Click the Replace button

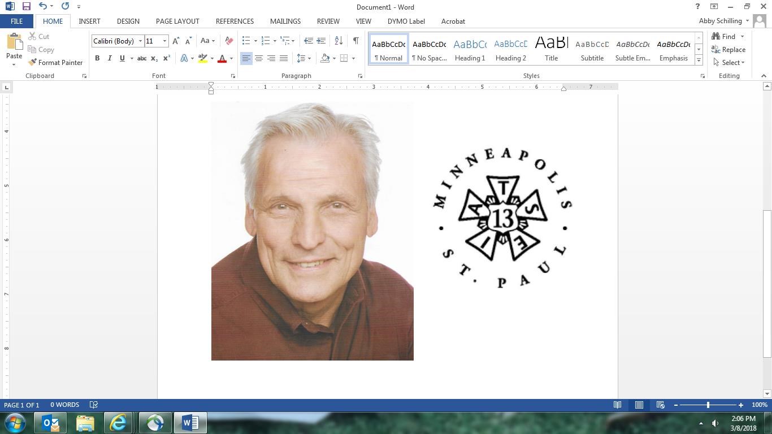tap(728, 50)
